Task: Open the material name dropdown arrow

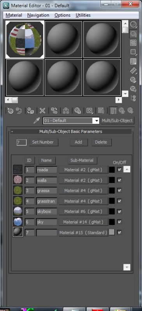Action: (x=96, y=121)
